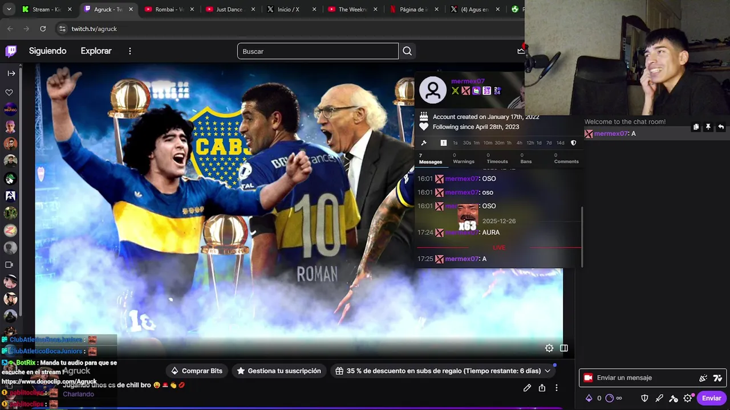Open the followed channels heart icon

click(9, 92)
